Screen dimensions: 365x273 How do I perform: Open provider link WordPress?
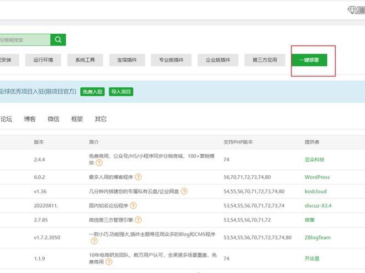[x=317, y=177]
